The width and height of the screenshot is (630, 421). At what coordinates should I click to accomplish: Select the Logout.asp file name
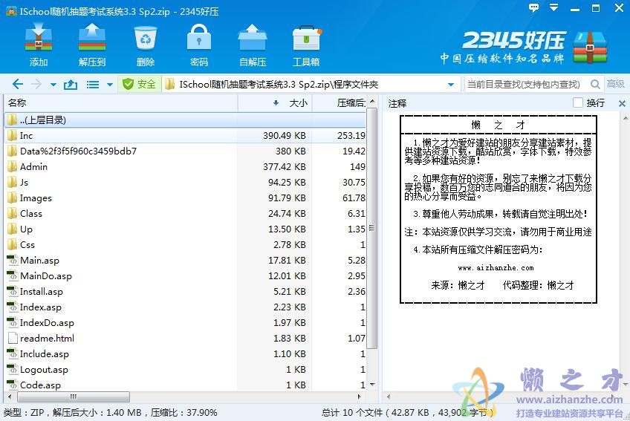(x=44, y=370)
